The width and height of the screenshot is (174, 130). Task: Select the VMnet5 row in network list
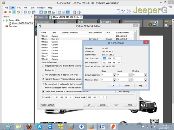point(61,50)
